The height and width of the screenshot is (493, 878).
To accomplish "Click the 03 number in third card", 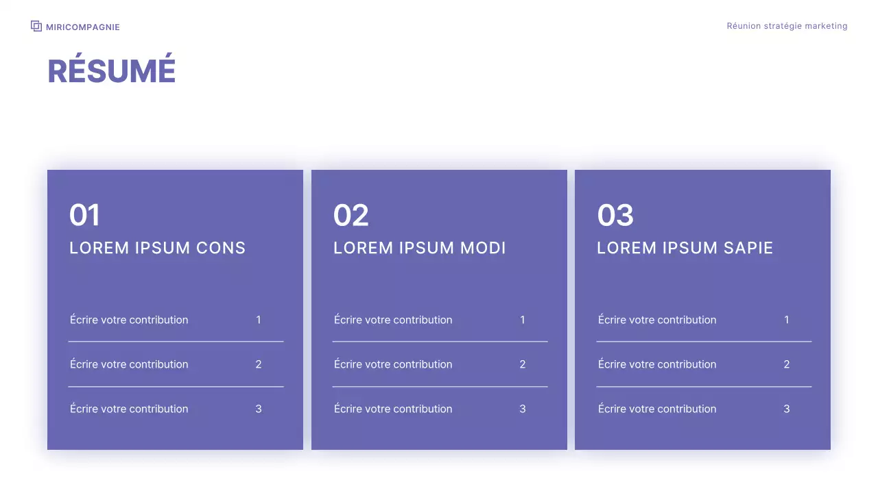I will [x=615, y=215].
